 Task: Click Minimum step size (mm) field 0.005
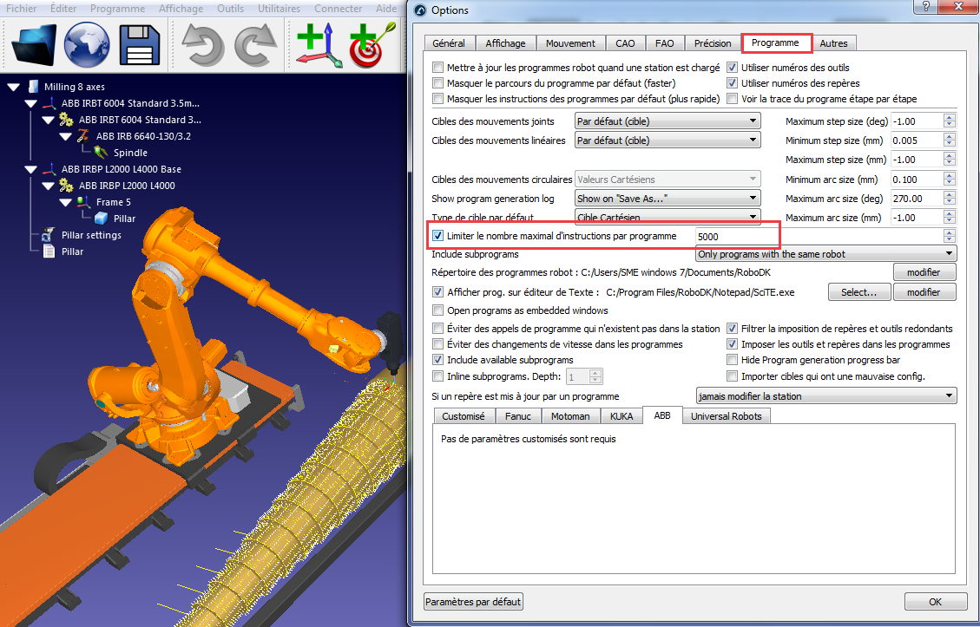(x=917, y=140)
